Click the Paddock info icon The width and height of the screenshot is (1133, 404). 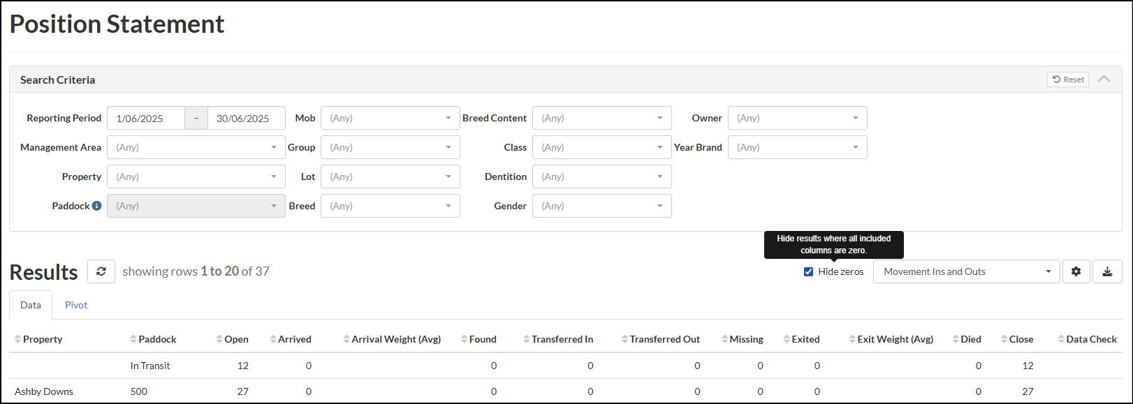pos(96,206)
